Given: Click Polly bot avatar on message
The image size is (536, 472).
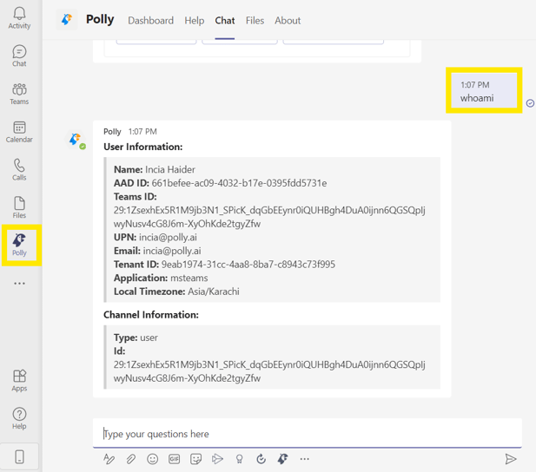Looking at the screenshot, I should click(x=76, y=139).
